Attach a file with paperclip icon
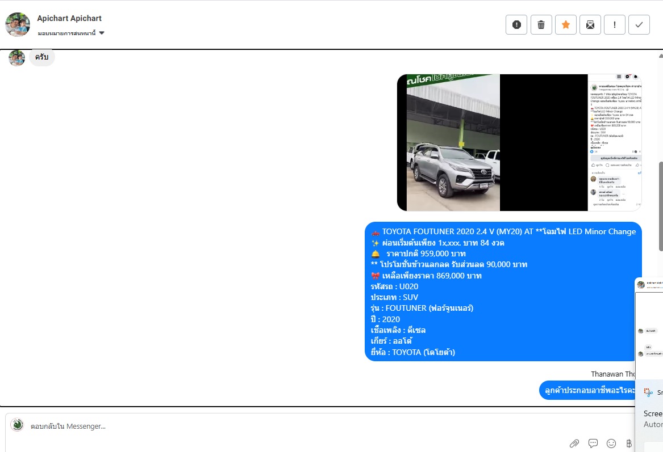The image size is (663, 452). (574, 443)
